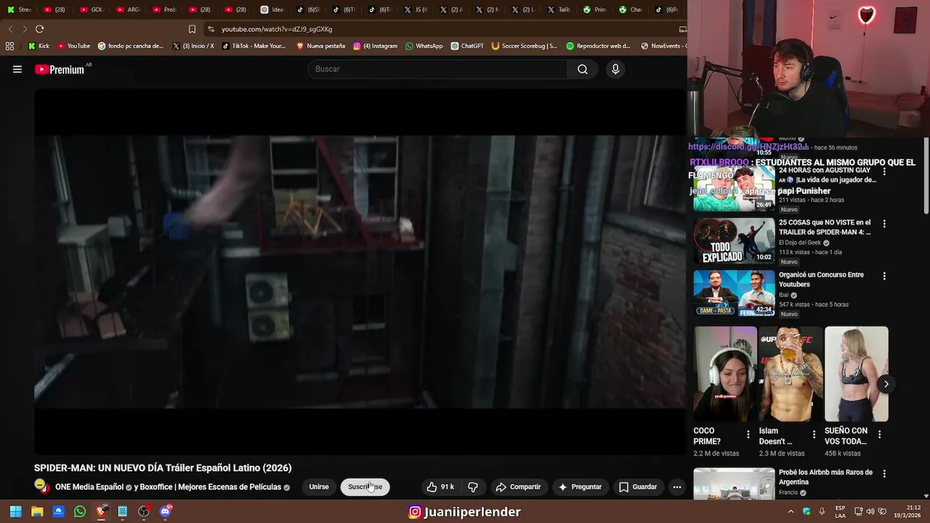Open 25 COSAS que NO VISTE thumbnail
Image resolution: width=930 pixels, height=523 pixels.
tap(734, 241)
